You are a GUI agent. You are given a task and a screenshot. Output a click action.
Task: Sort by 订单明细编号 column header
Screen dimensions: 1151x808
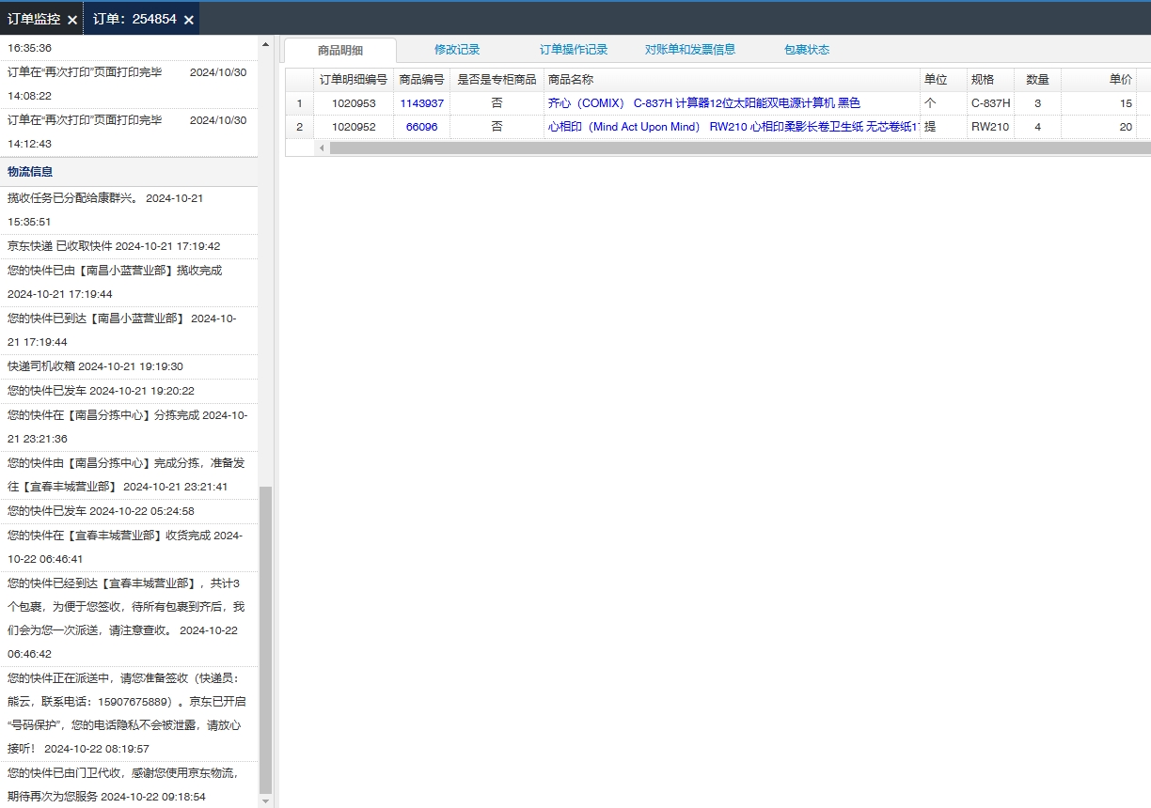pyautogui.click(x=354, y=80)
